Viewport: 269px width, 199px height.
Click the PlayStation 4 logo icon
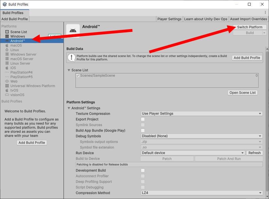(x=7, y=72)
